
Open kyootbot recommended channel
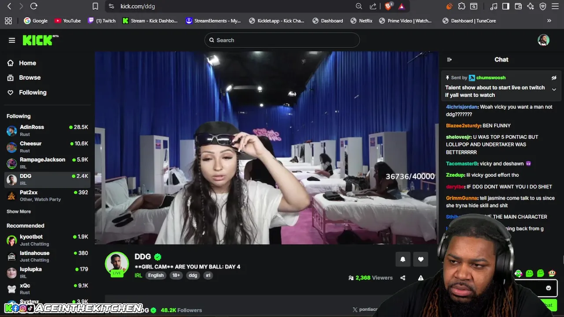[47, 240]
